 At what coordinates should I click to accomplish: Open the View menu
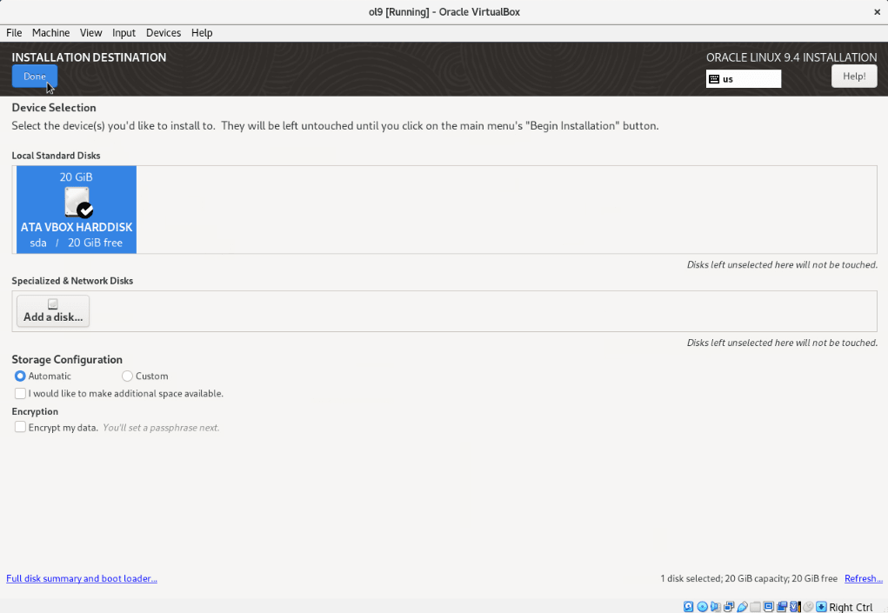90,33
